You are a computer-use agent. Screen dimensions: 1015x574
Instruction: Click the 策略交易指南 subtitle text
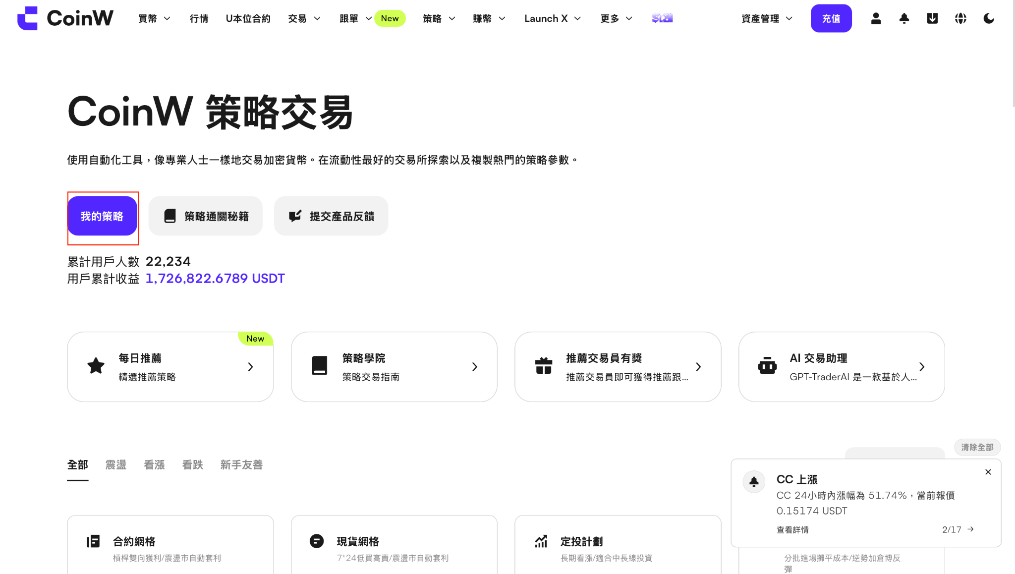(x=371, y=377)
